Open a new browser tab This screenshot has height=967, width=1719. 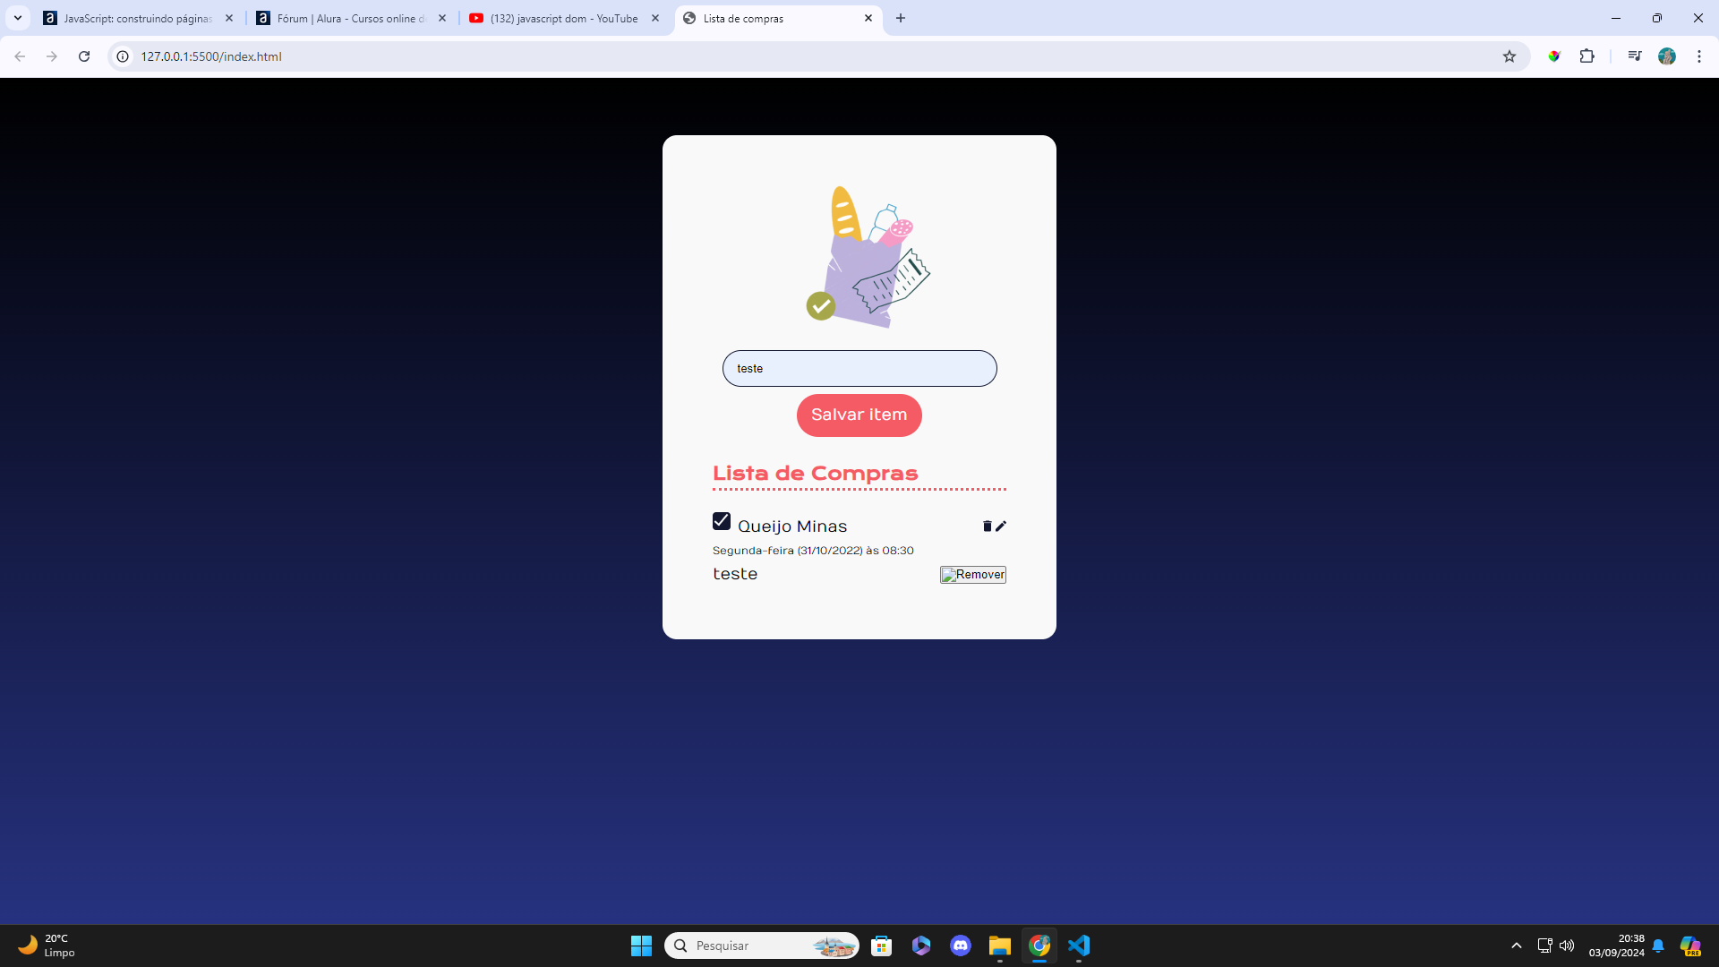901,18
